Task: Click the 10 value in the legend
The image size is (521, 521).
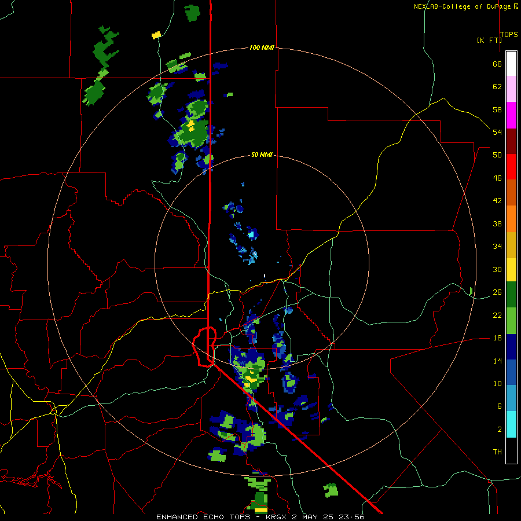Action: click(x=497, y=384)
